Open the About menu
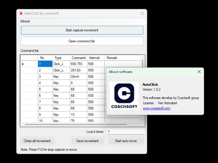 [x=25, y=21]
